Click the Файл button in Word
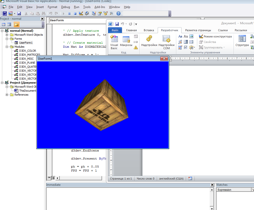Image resolution: width=254 pixels, height=210 pixels. coord(115,30)
